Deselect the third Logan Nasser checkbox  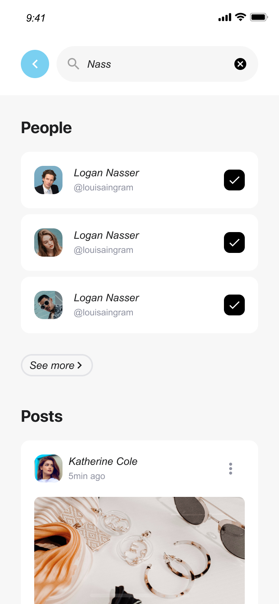coord(234,305)
